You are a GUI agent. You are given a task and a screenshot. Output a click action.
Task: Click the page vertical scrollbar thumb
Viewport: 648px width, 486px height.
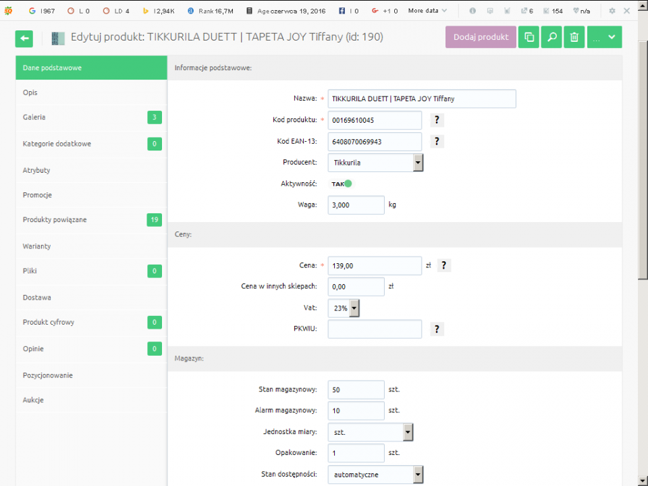pyautogui.click(x=643, y=161)
